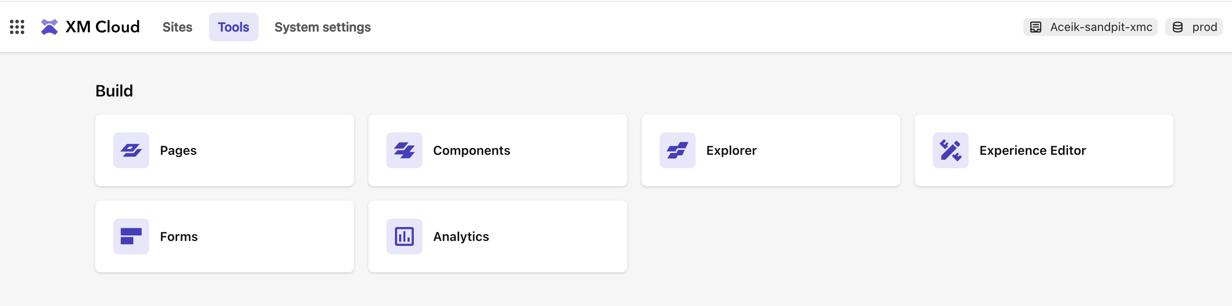This screenshot has height=306, width=1232.
Task: Open the Components card label
Action: click(x=472, y=150)
